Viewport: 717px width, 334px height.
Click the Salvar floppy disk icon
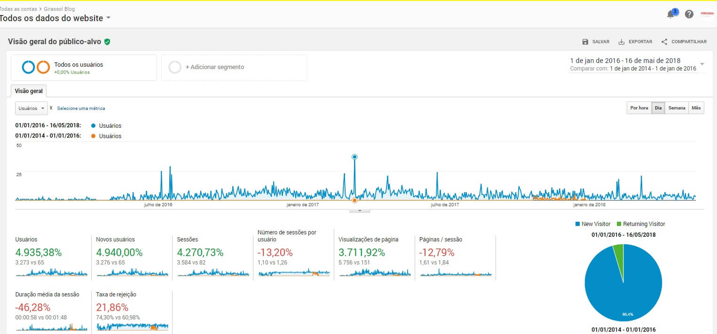pos(584,41)
